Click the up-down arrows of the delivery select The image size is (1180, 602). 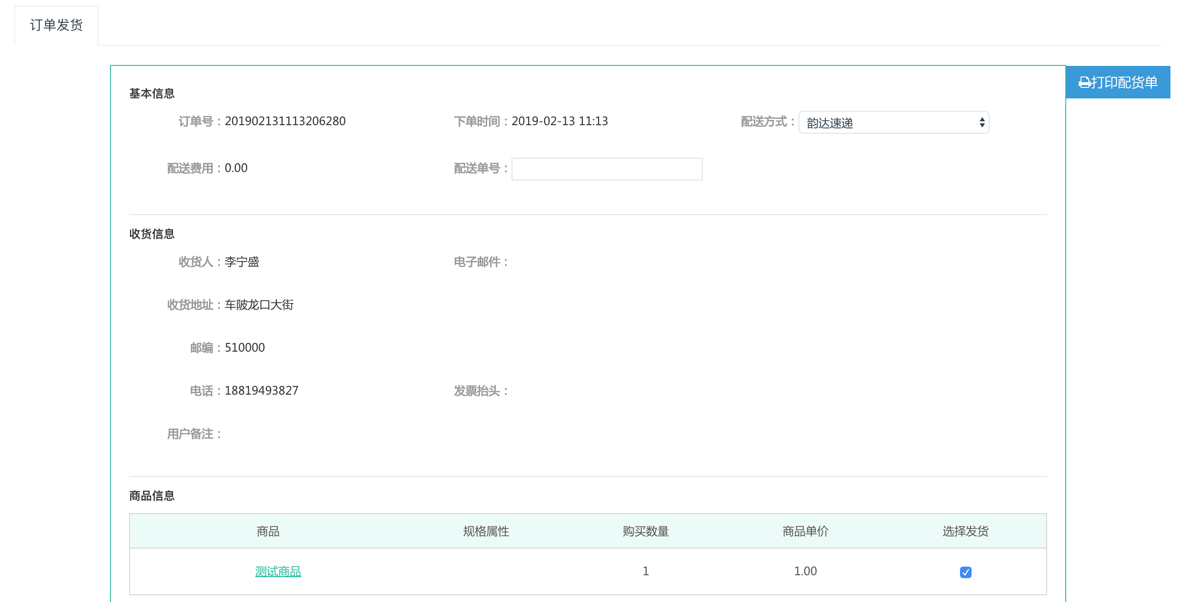click(982, 123)
